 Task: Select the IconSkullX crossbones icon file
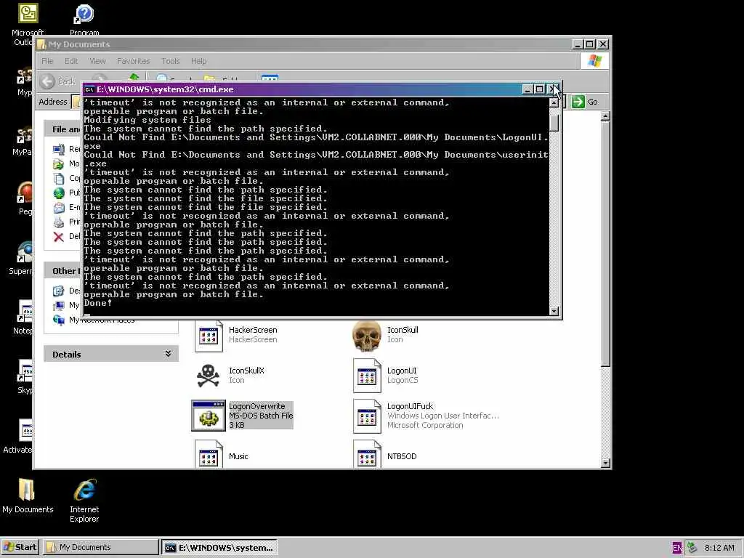(x=209, y=376)
